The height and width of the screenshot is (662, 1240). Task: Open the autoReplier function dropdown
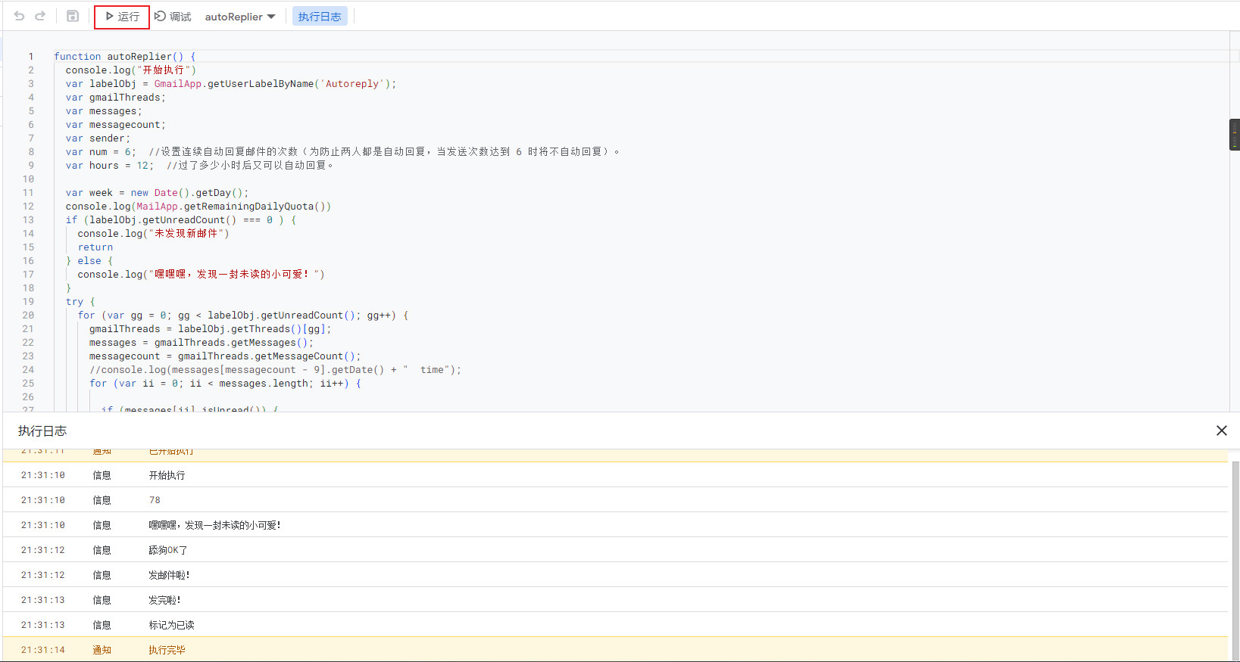(239, 17)
